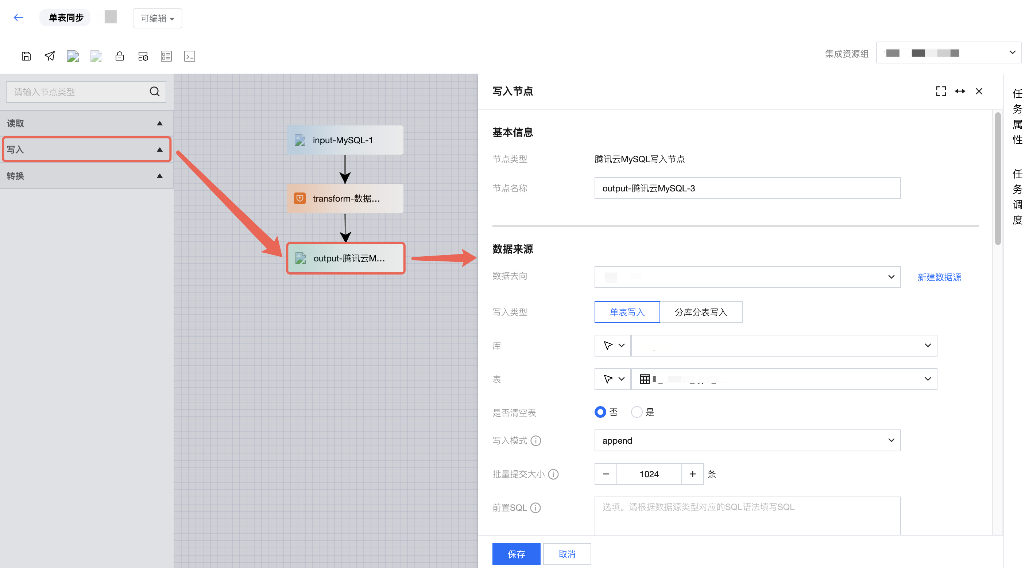The image size is (1025, 568).
Task: Select 否 for clear table option
Action: click(x=600, y=412)
